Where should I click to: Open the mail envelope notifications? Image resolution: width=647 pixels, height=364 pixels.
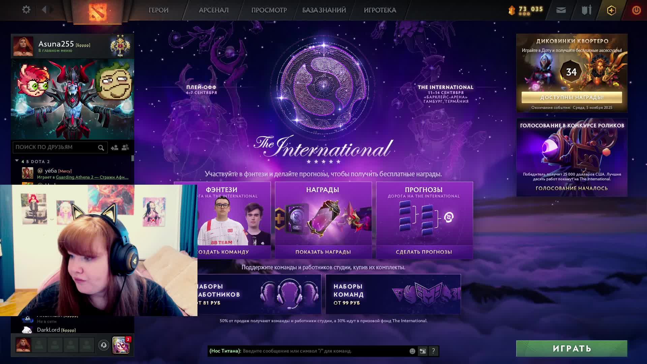click(x=561, y=10)
